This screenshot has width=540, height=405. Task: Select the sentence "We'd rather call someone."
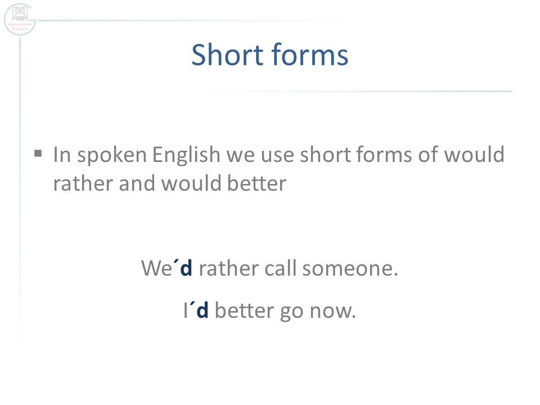click(x=269, y=268)
